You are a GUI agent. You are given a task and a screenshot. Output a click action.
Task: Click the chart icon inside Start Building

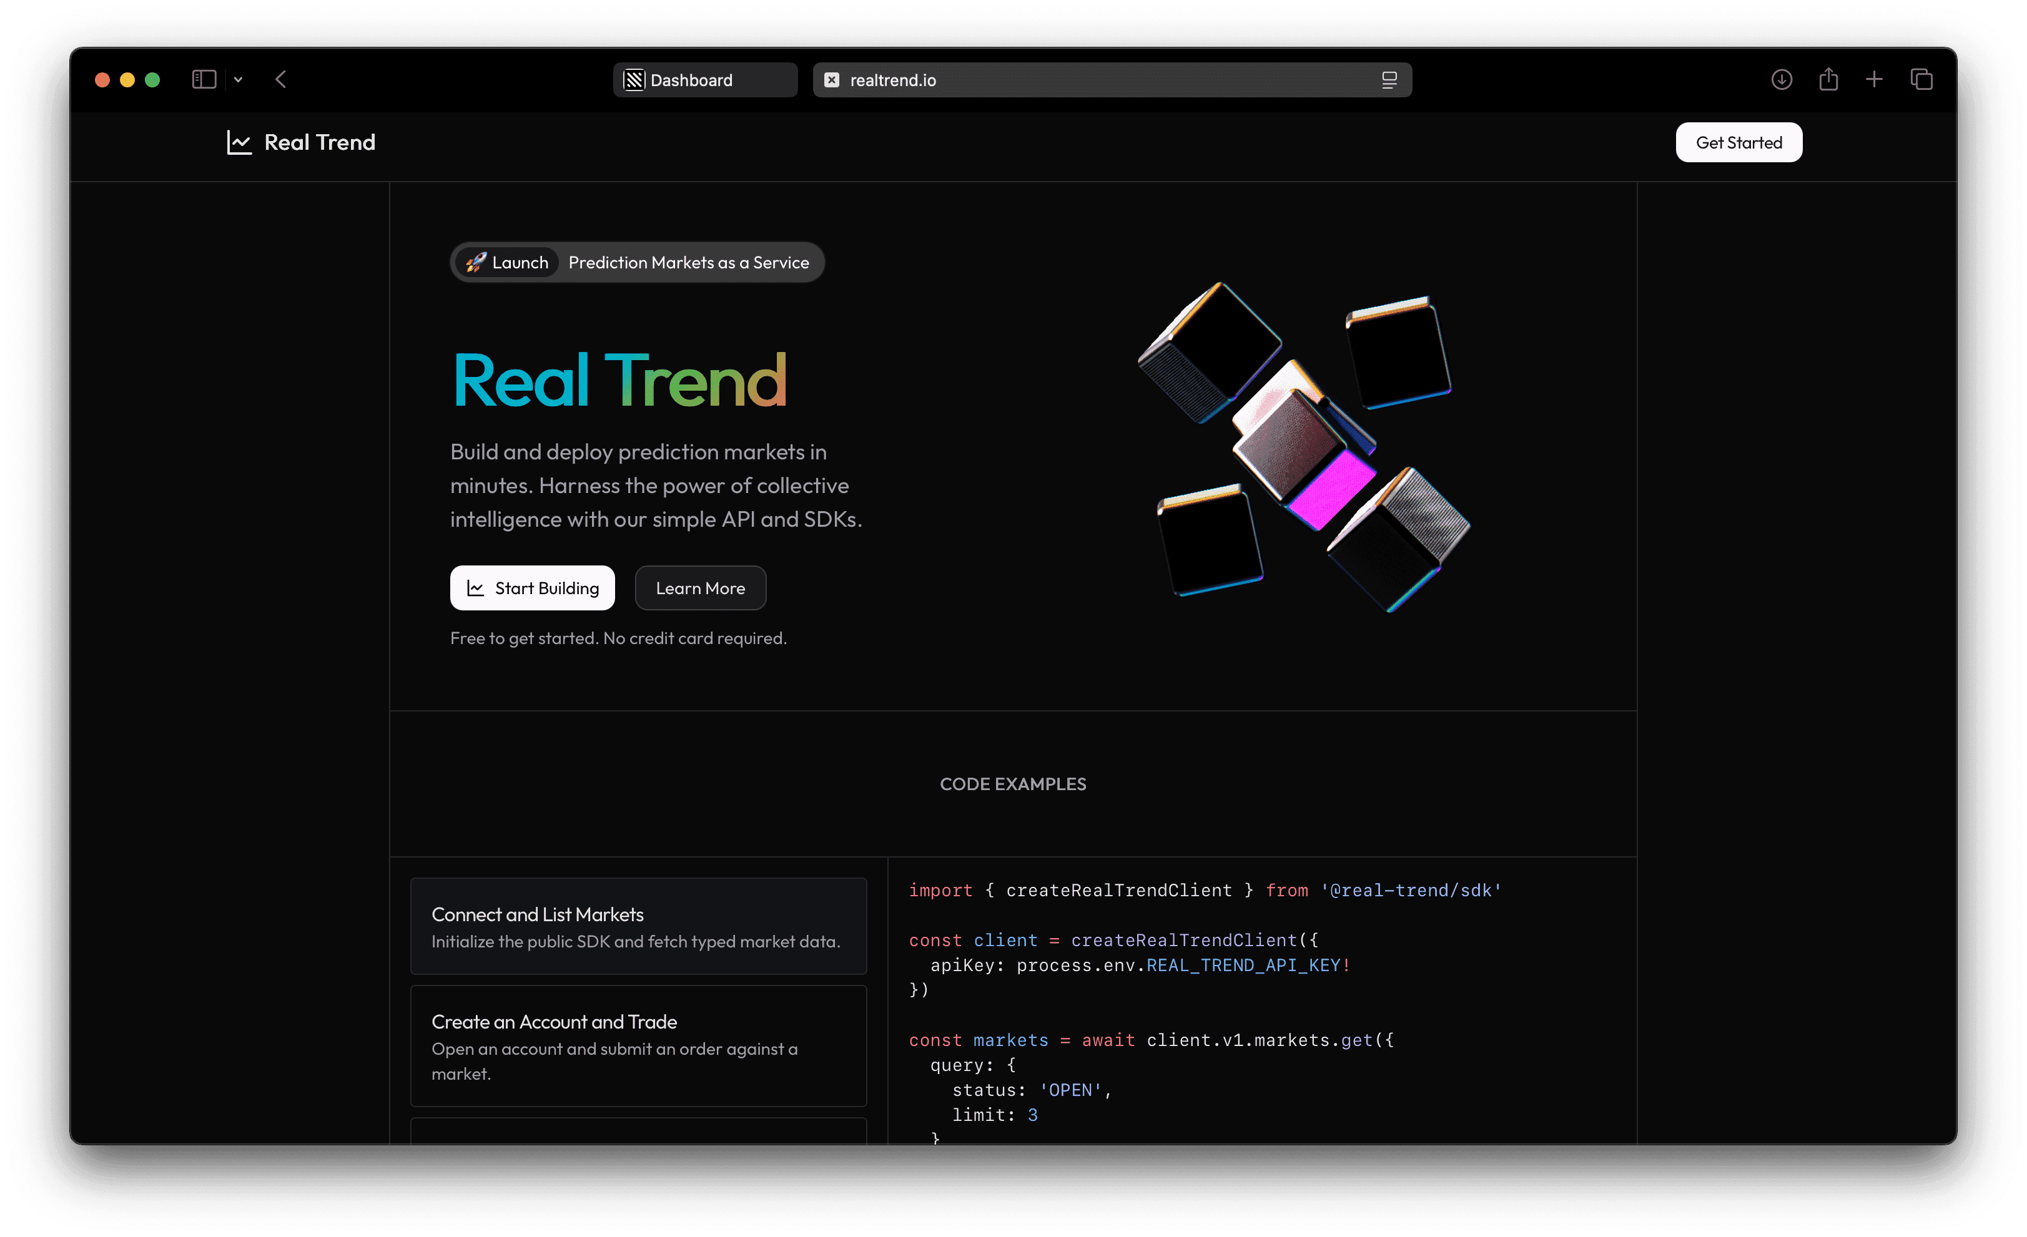click(475, 588)
